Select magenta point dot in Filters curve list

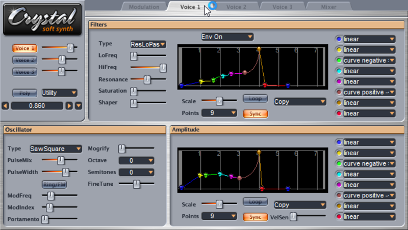pos(339,82)
